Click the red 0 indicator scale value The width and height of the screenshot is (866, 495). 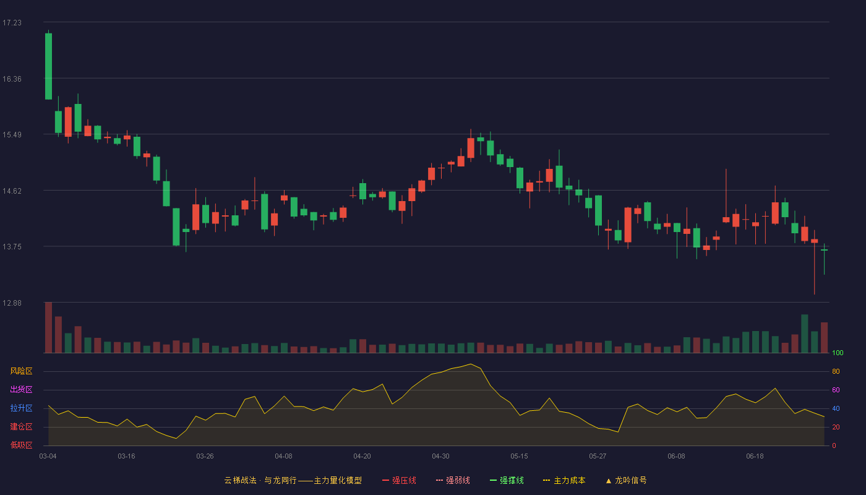[834, 445]
